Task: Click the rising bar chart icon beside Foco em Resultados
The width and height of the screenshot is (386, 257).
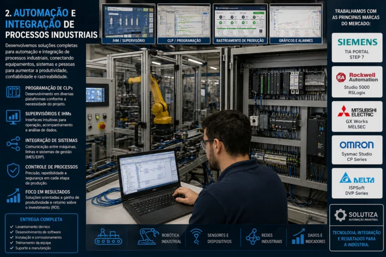Action: (13, 196)
